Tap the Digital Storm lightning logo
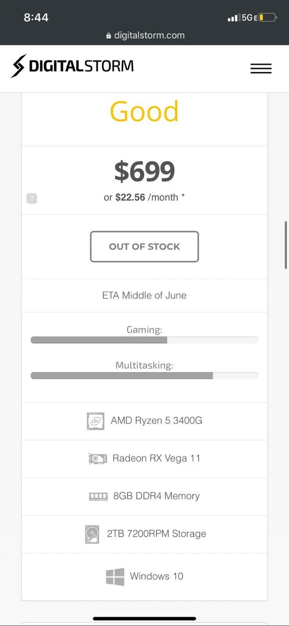 click(18, 66)
